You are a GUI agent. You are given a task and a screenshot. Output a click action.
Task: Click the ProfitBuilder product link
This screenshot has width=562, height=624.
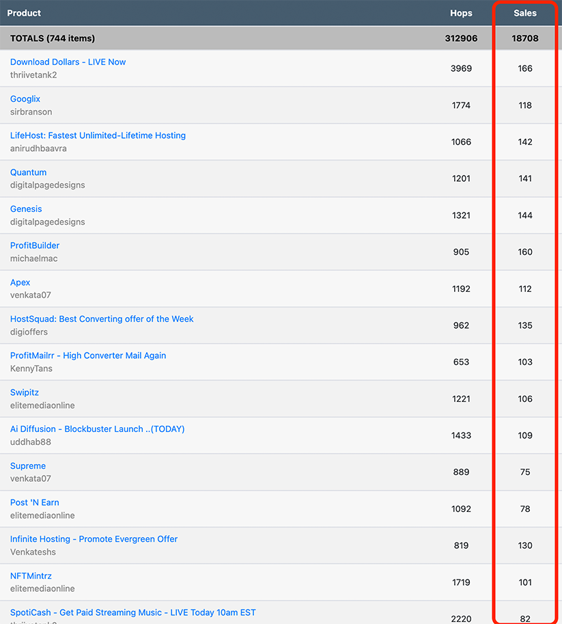[x=35, y=245]
